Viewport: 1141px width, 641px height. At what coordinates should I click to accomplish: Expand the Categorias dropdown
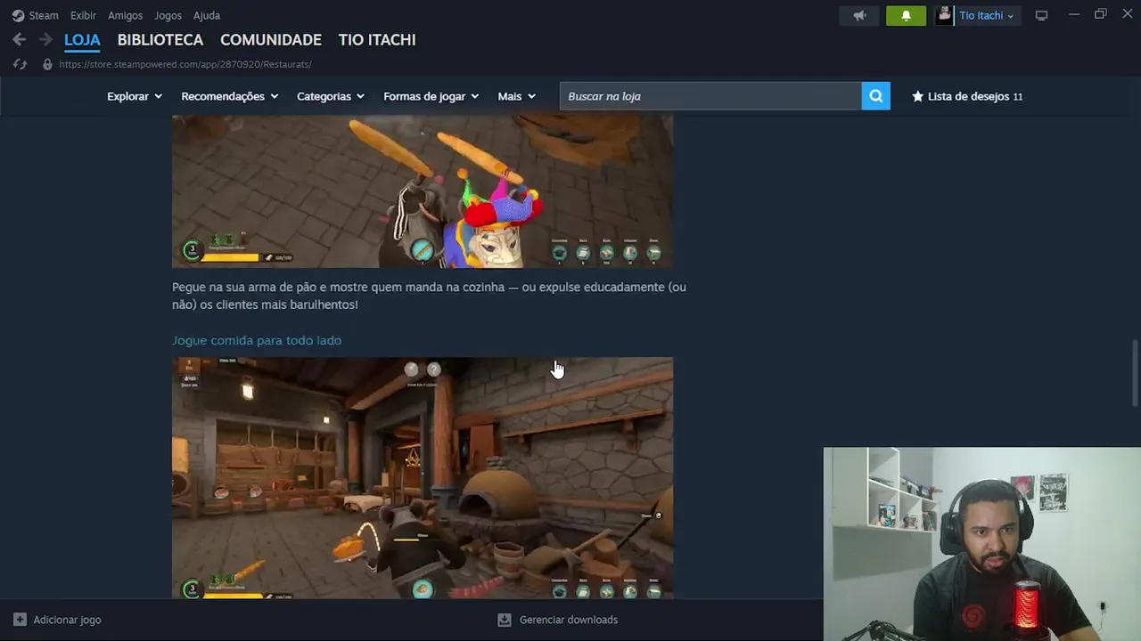pos(331,96)
